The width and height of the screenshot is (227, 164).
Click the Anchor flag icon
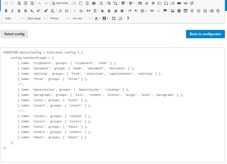click(165, 11)
